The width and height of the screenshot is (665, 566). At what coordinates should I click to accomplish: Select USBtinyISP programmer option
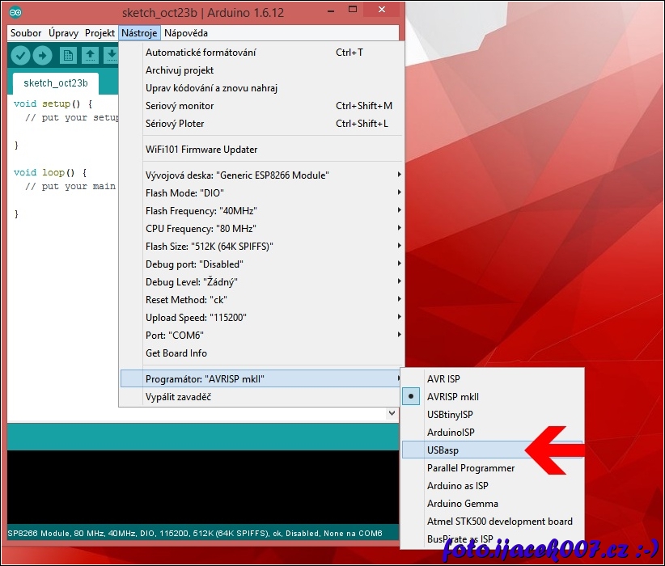450,415
